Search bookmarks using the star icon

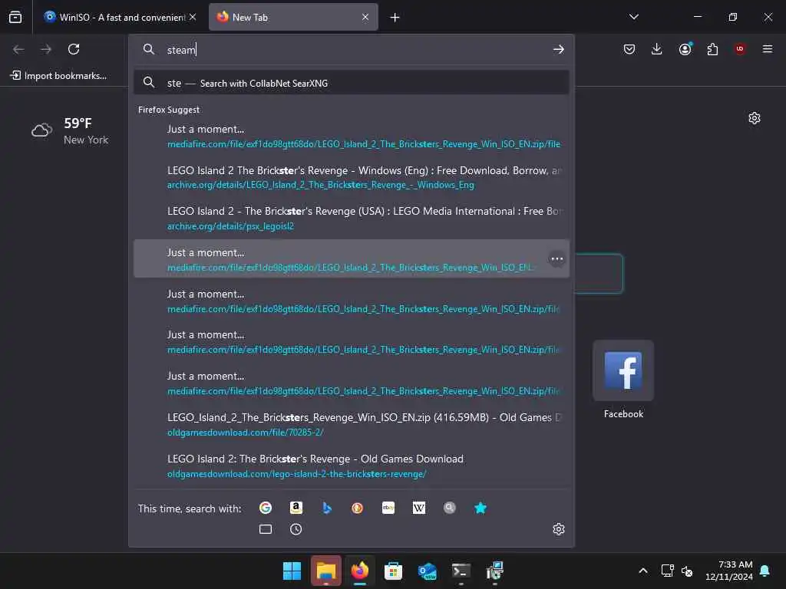click(x=481, y=508)
